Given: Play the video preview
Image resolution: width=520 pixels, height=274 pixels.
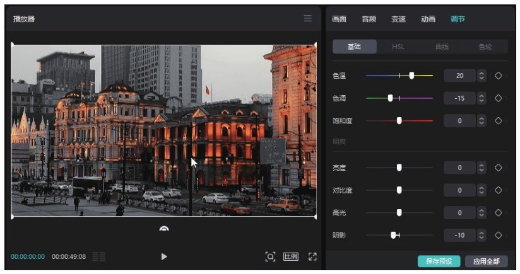Looking at the screenshot, I should tap(164, 256).
